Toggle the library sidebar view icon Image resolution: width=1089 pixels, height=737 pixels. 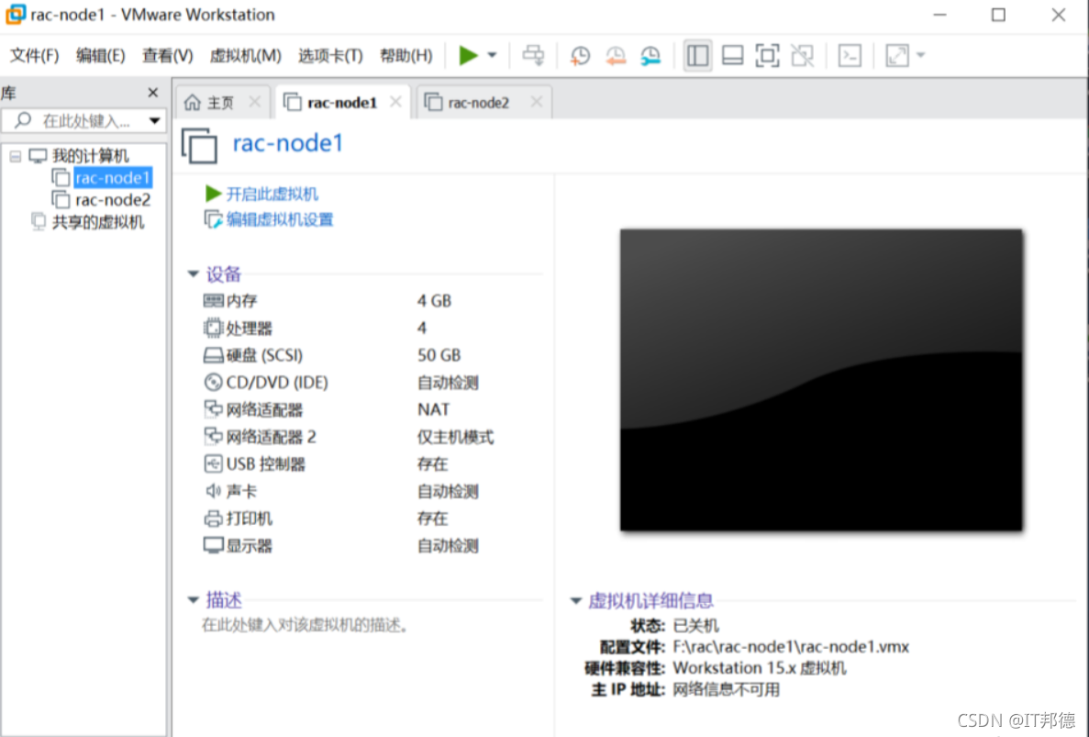click(x=697, y=56)
